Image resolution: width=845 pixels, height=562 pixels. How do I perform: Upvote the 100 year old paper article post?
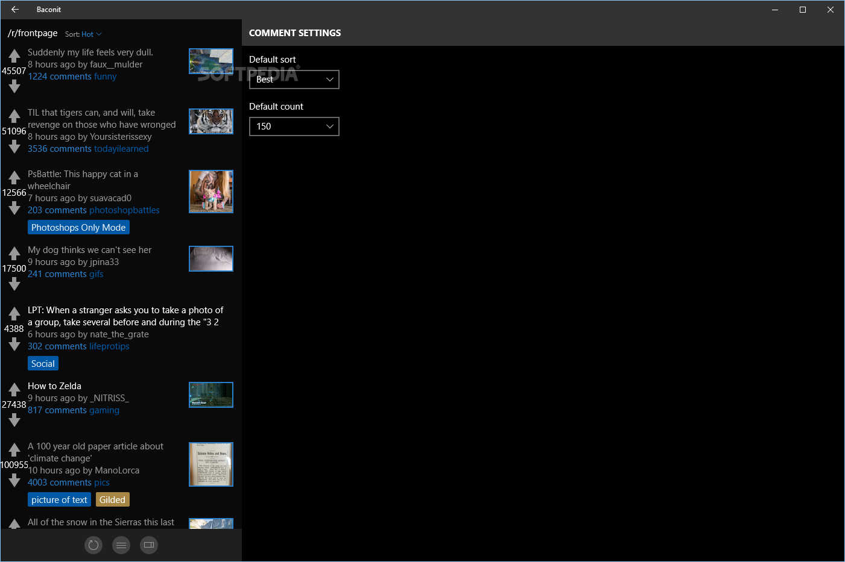pos(14,450)
